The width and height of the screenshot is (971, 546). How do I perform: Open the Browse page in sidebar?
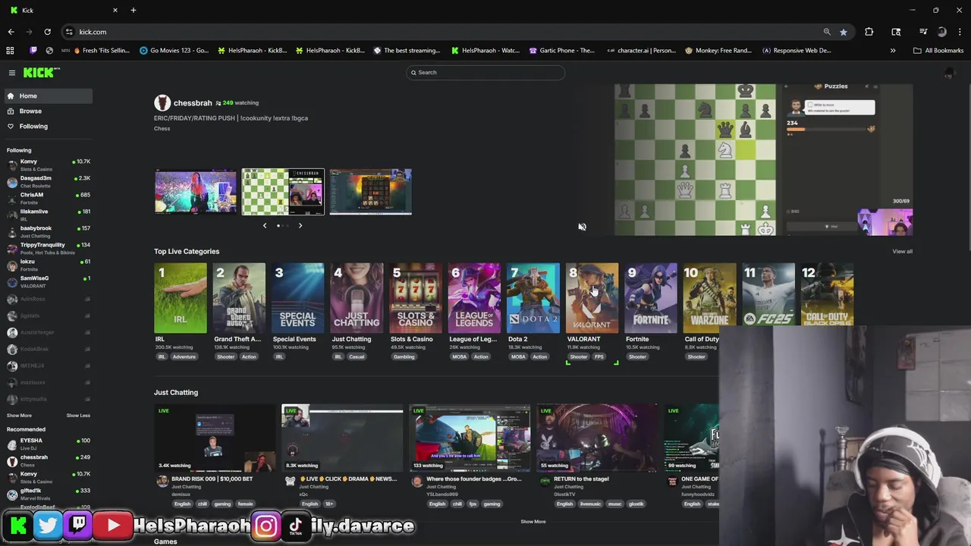[47, 111]
